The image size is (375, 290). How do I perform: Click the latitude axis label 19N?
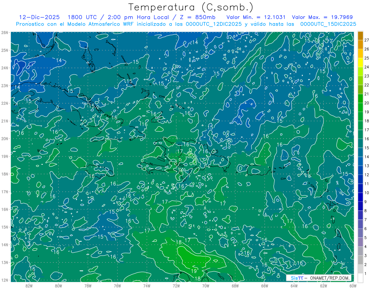pyautogui.click(x=5, y=156)
